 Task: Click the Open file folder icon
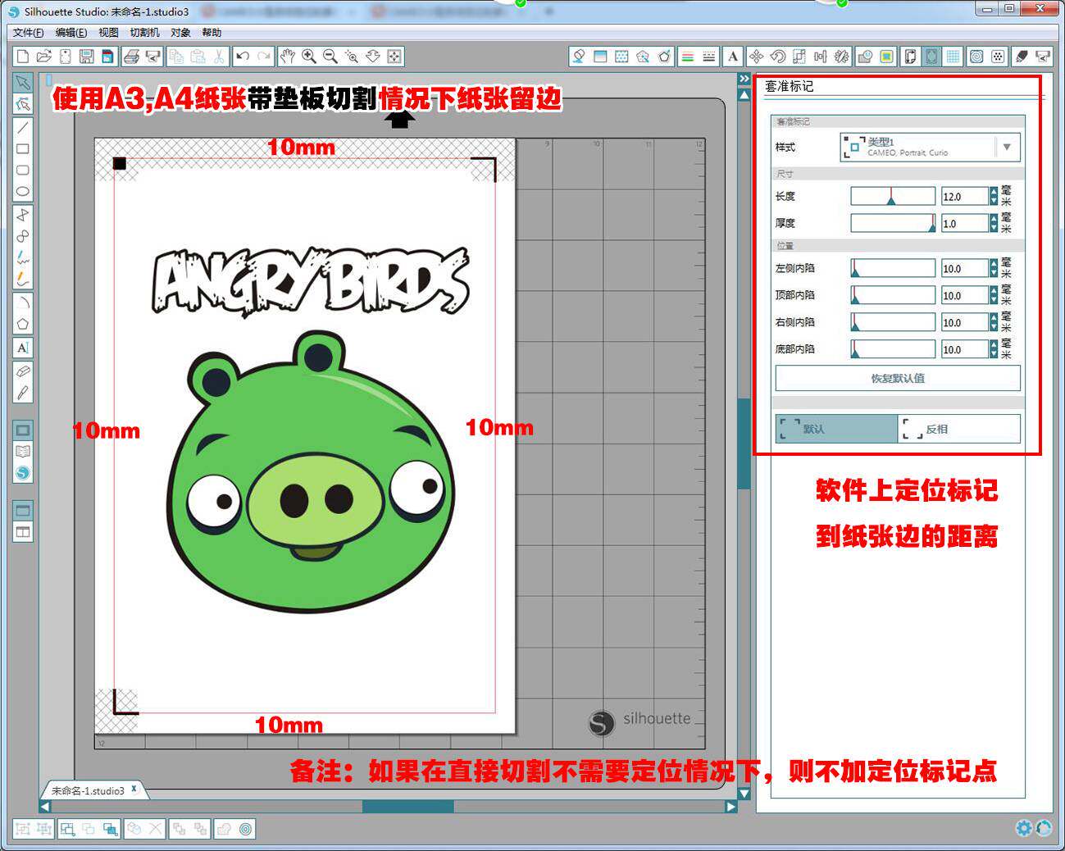44,57
